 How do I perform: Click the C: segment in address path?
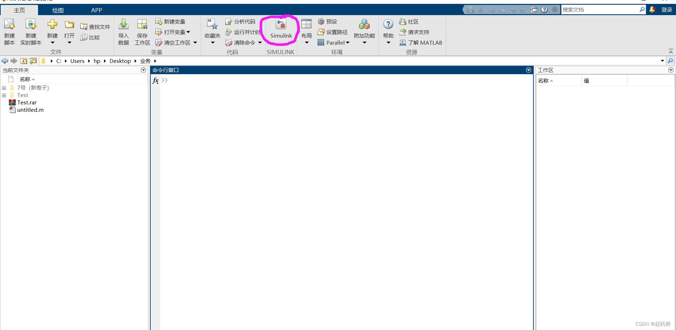click(59, 61)
